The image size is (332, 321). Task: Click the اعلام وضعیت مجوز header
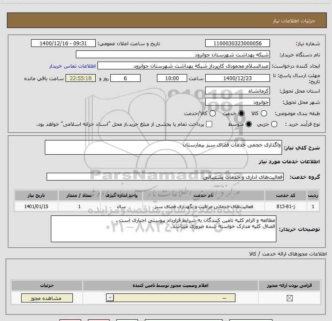(170, 285)
